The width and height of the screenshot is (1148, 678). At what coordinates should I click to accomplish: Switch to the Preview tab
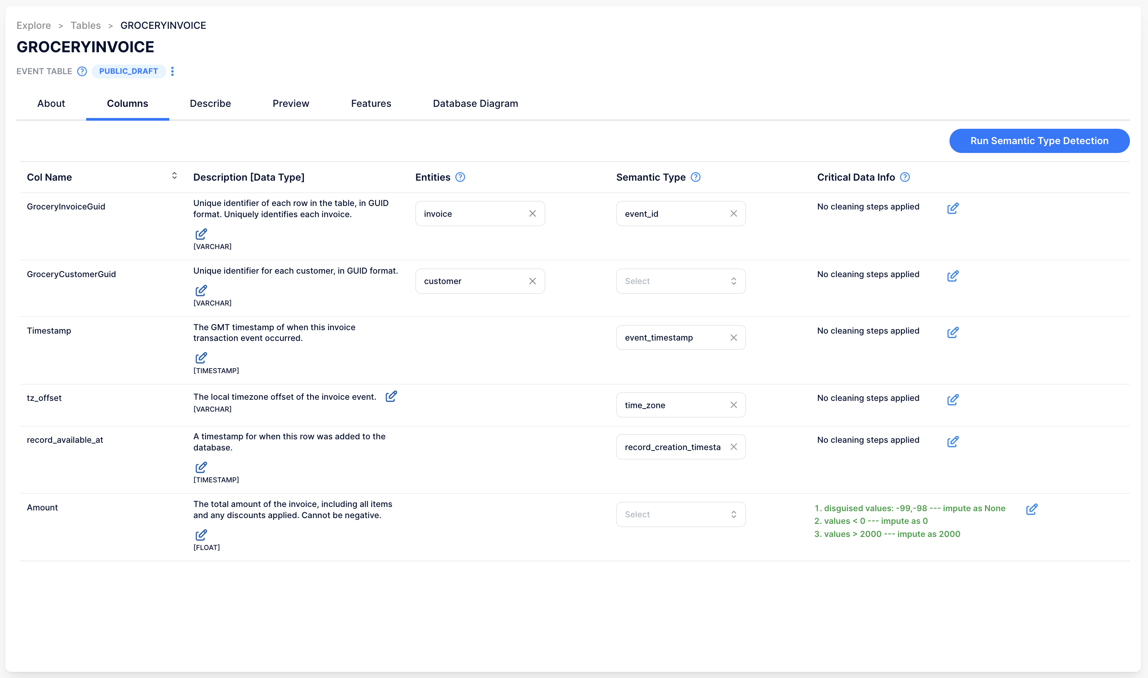[x=291, y=103]
